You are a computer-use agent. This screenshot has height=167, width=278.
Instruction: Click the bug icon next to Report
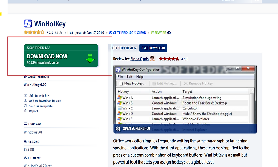point(25,111)
